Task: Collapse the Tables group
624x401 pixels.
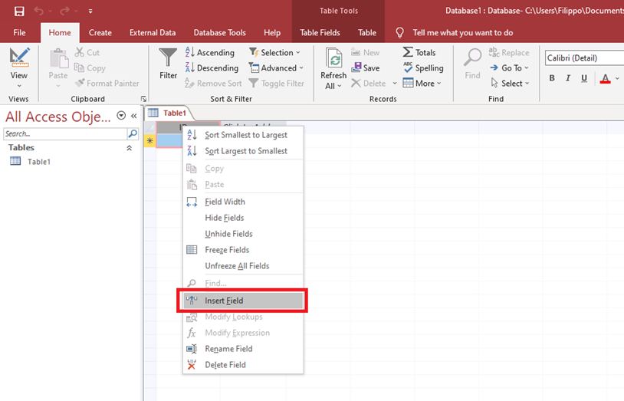Action: coord(129,148)
